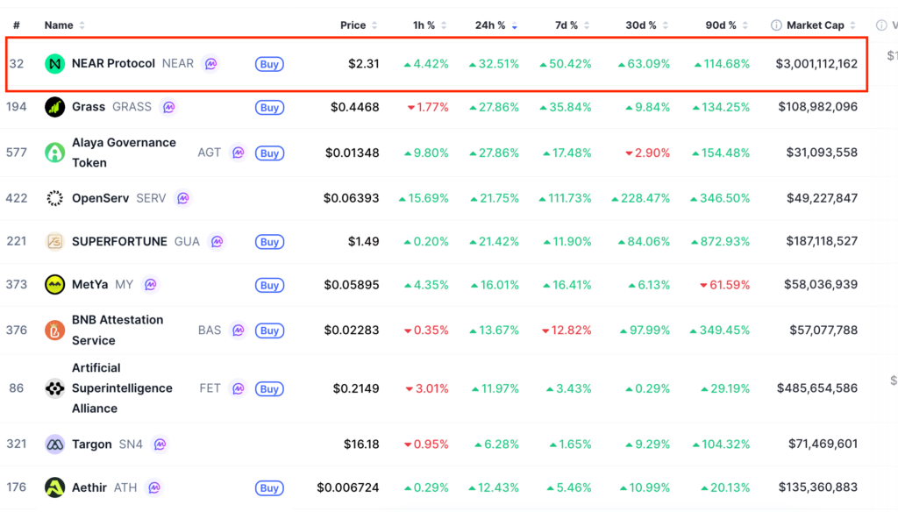898x512 pixels.
Task: Click Buy button for Alaya Governance Token
Action: [x=270, y=153]
